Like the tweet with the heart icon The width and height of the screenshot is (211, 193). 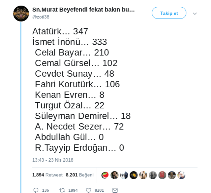[88, 190]
